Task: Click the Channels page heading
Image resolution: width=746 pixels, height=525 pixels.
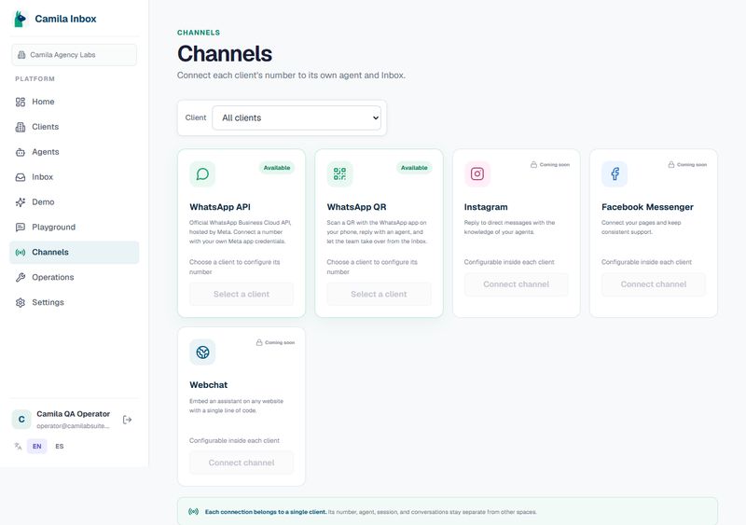Action: tap(225, 54)
